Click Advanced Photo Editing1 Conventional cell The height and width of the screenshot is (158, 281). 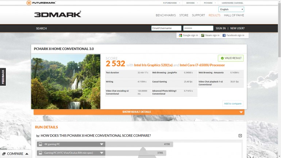point(174,92)
